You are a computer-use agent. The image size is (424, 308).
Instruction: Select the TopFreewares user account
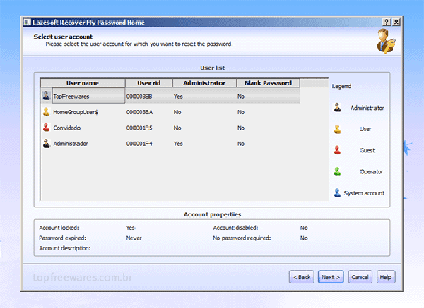170,96
